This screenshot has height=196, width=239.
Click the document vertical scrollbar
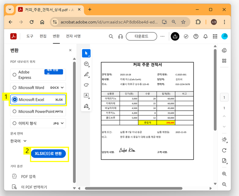click(x=215, y=90)
